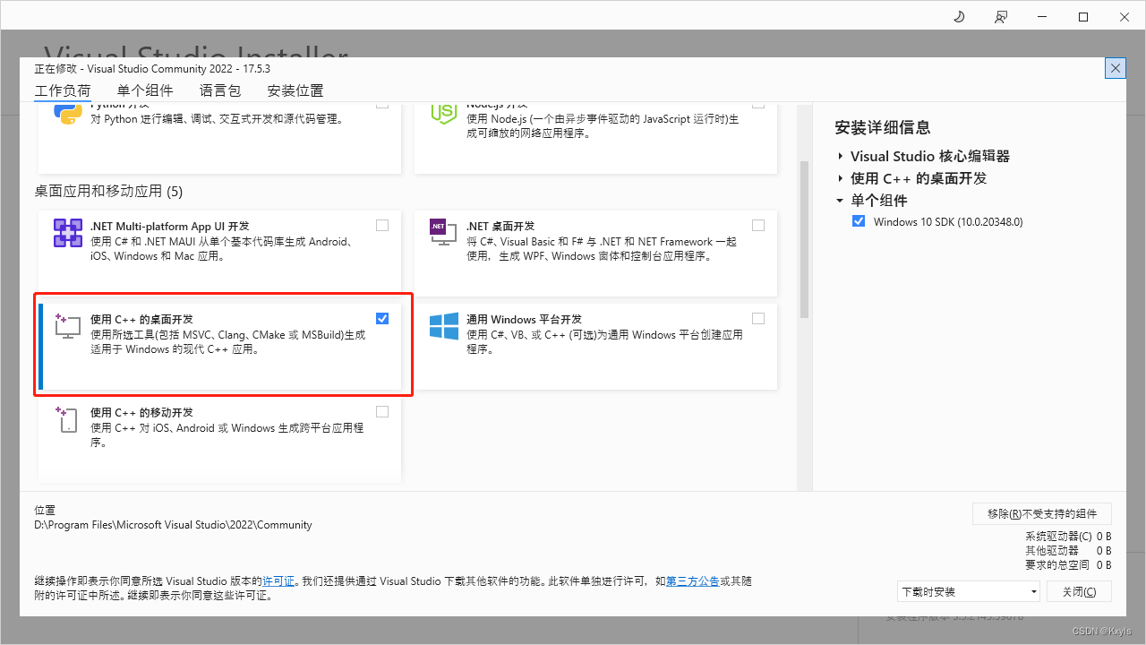Expand 使用 C++ 的桌面开发 install details

[x=841, y=178]
